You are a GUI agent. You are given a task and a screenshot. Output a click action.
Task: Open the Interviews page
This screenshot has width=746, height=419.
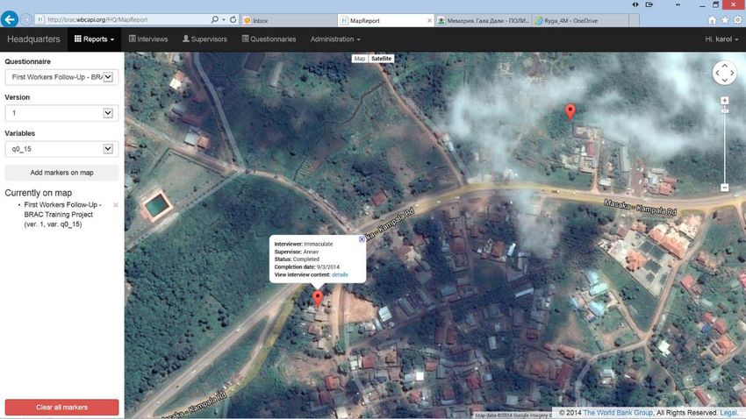148,39
